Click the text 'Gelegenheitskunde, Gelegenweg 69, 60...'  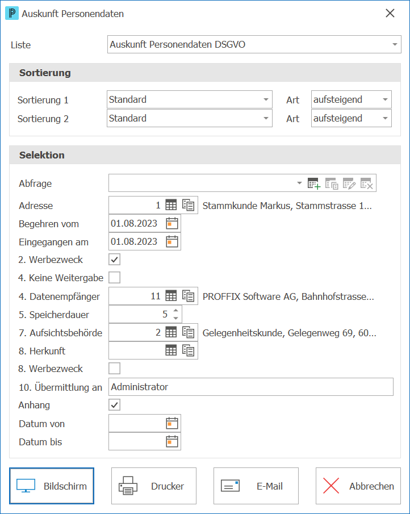(x=290, y=333)
